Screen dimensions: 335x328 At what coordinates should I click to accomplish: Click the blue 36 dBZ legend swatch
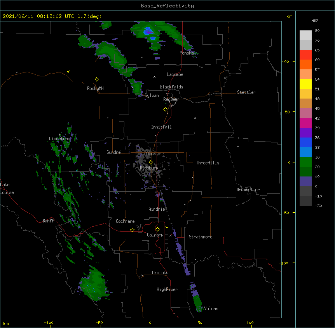305,142
